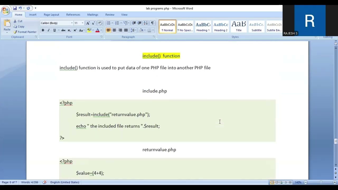The width and height of the screenshot is (338, 190).
Task: Toggle underline formatting
Action: tap(54, 30)
